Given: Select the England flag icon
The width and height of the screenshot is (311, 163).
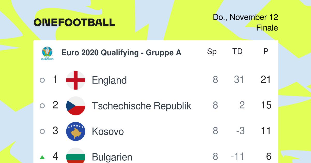Looking at the screenshot, I should [76, 80].
